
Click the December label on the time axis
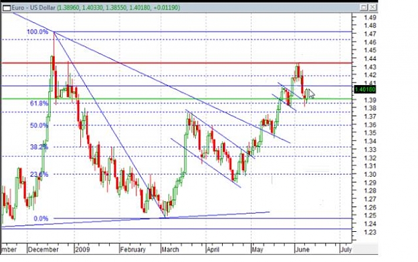(x=43, y=250)
